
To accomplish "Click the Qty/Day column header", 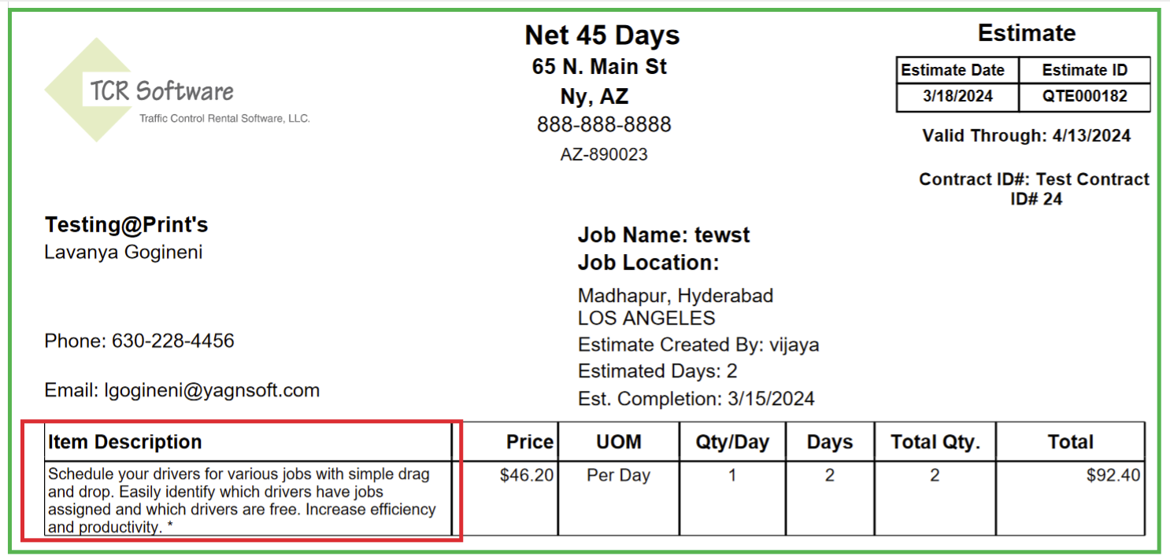I will [731, 442].
